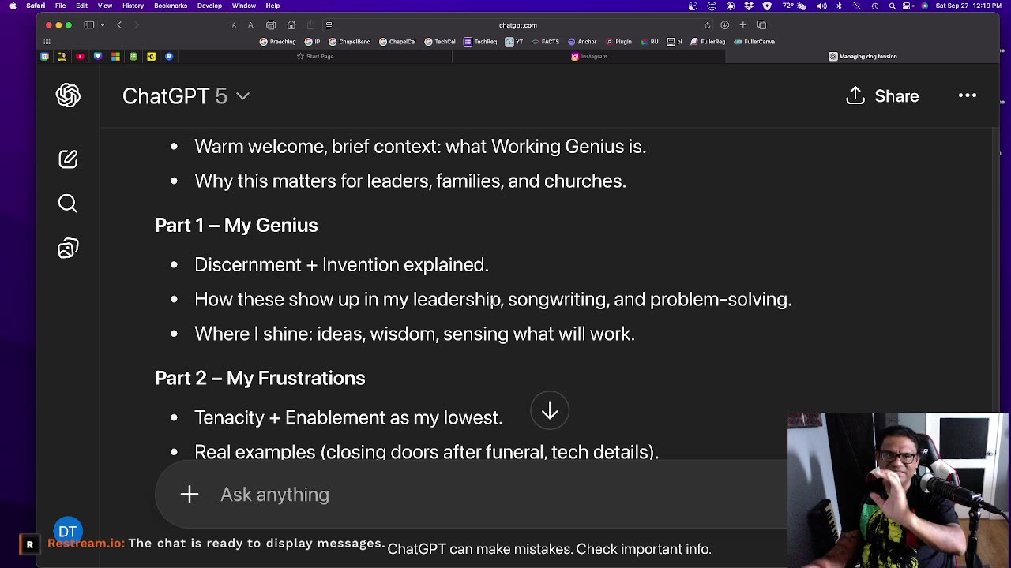Open Spotlight search in menu bar

coord(893,6)
